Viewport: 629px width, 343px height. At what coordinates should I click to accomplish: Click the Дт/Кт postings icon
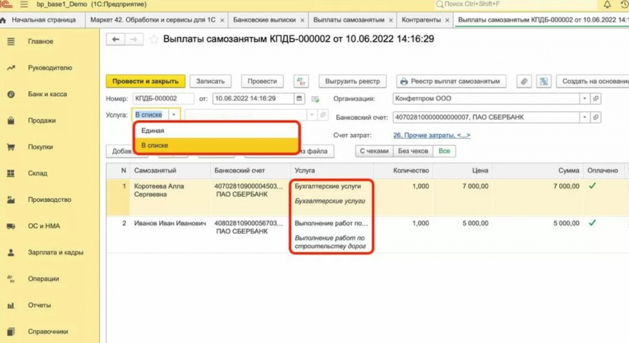pos(301,82)
